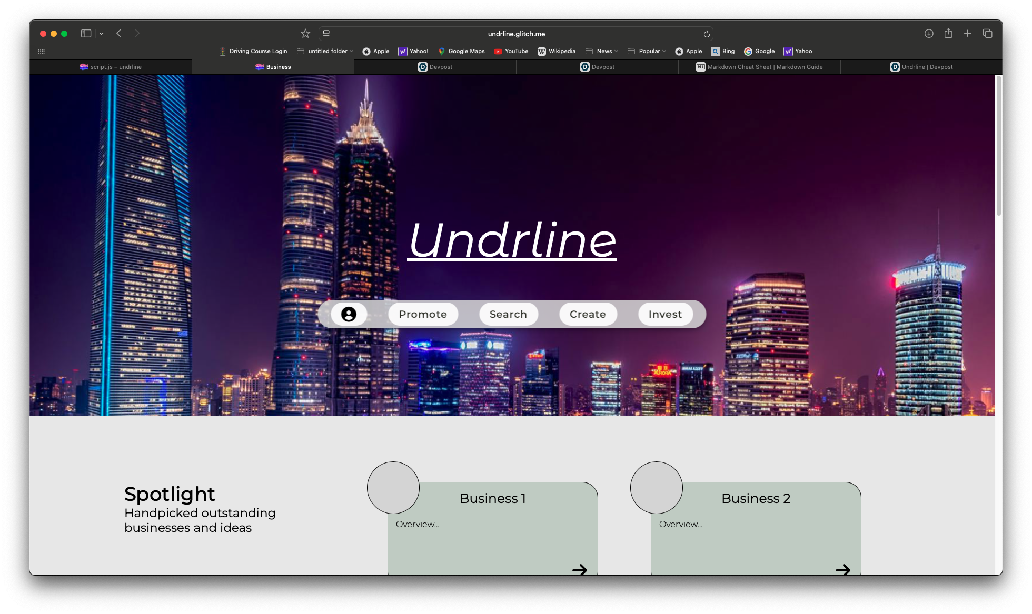Click the undrline.glitch.me address bar

[x=516, y=34]
